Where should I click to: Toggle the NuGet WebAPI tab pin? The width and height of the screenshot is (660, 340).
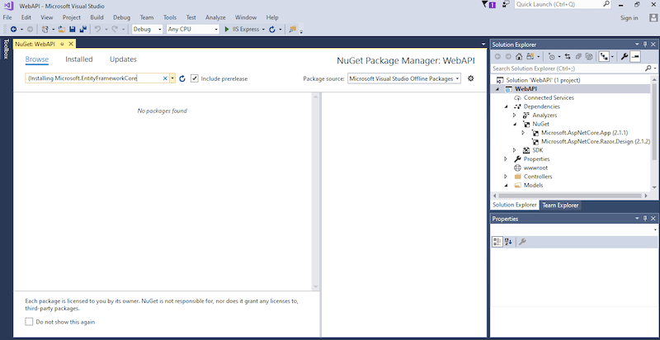(x=61, y=45)
